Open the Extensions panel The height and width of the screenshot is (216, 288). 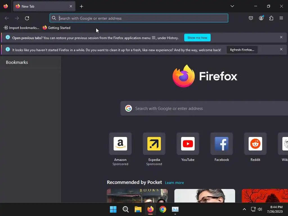click(271, 18)
